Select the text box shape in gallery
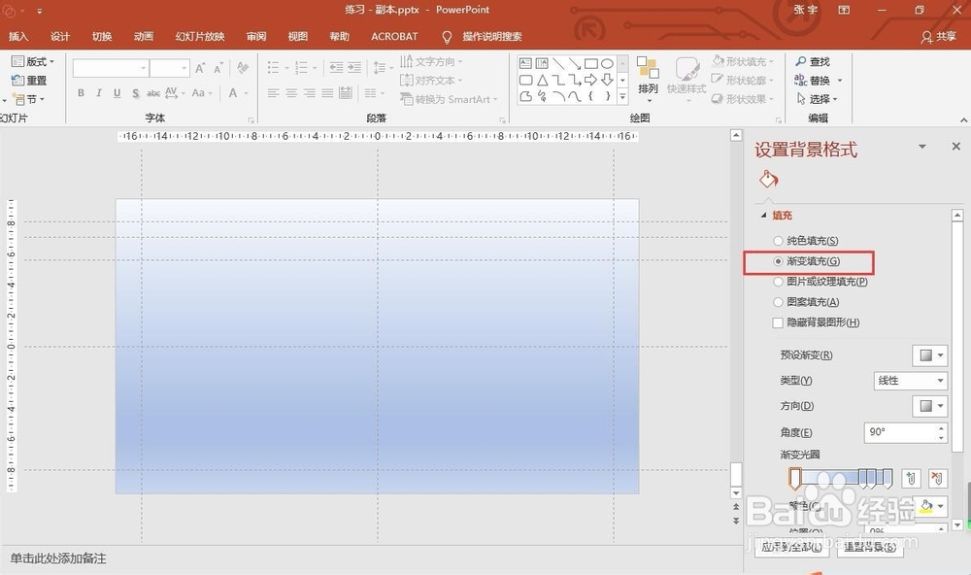Viewport: 971px width, 575px height. point(525,63)
